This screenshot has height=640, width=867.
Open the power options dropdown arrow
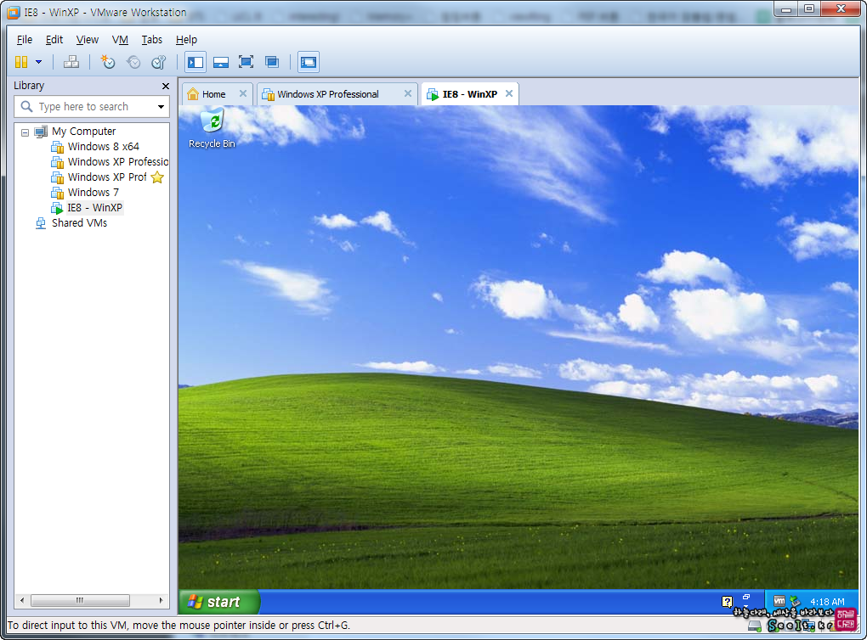click(x=39, y=62)
